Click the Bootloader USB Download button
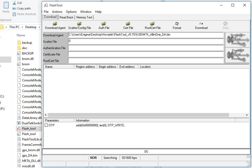Screen dimensions: 252x168 point(238,39)
